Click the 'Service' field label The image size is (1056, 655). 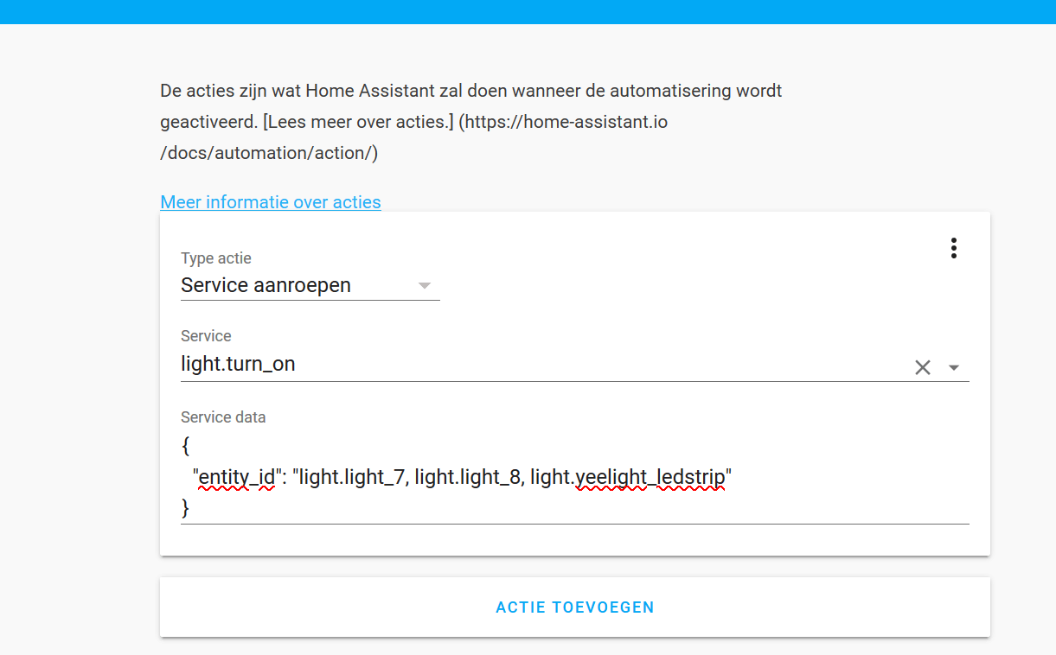click(x=206, y=336)
